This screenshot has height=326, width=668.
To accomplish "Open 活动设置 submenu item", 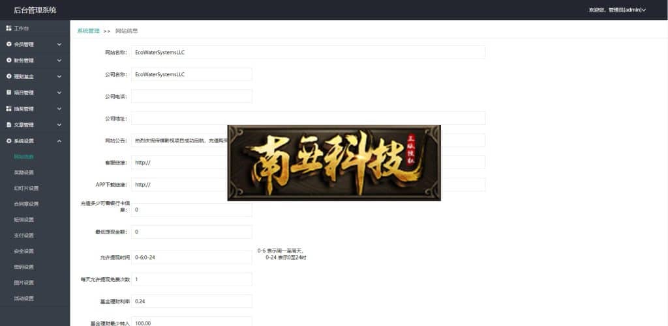I will pyautogui.click(x=24, y=298).
